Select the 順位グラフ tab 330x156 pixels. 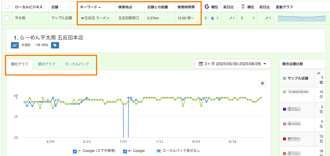point(20,64)
